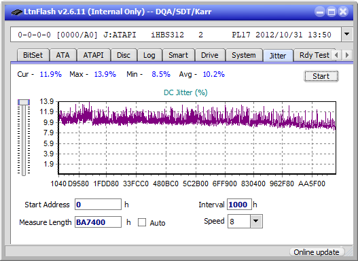This screenshot has height=261, width=358.
Task: Close the LtnFlash window
Action: click(x=343, y=12)
